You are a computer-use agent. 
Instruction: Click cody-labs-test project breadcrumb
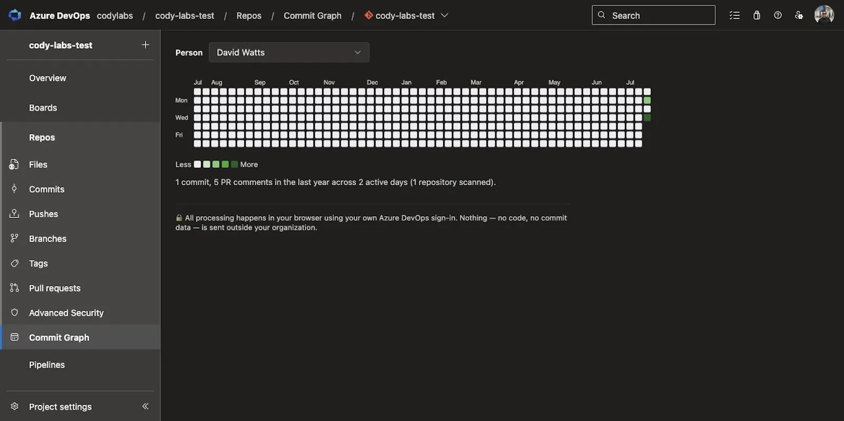point(185,15)
